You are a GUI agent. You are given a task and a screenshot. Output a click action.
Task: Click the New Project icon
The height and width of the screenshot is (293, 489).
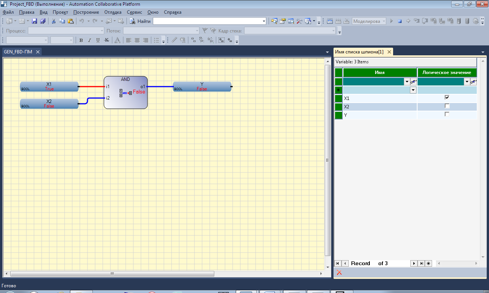[x=9, y=21]
